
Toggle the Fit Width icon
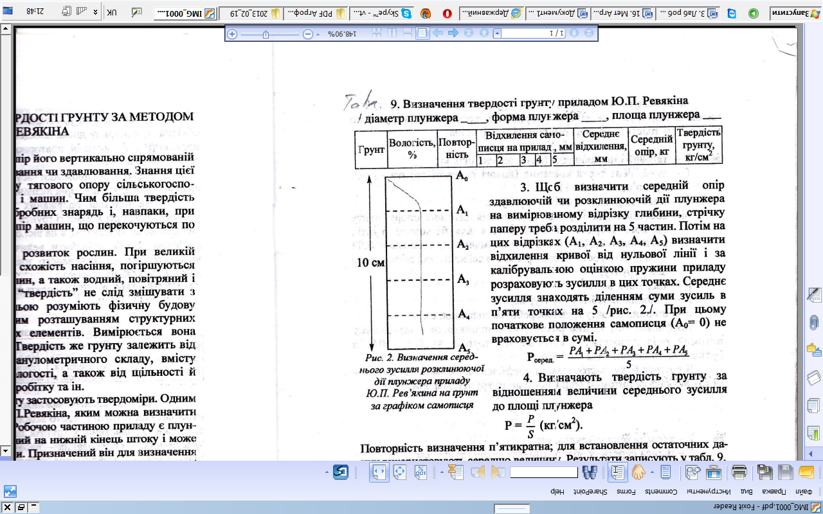tap(379, 472)
